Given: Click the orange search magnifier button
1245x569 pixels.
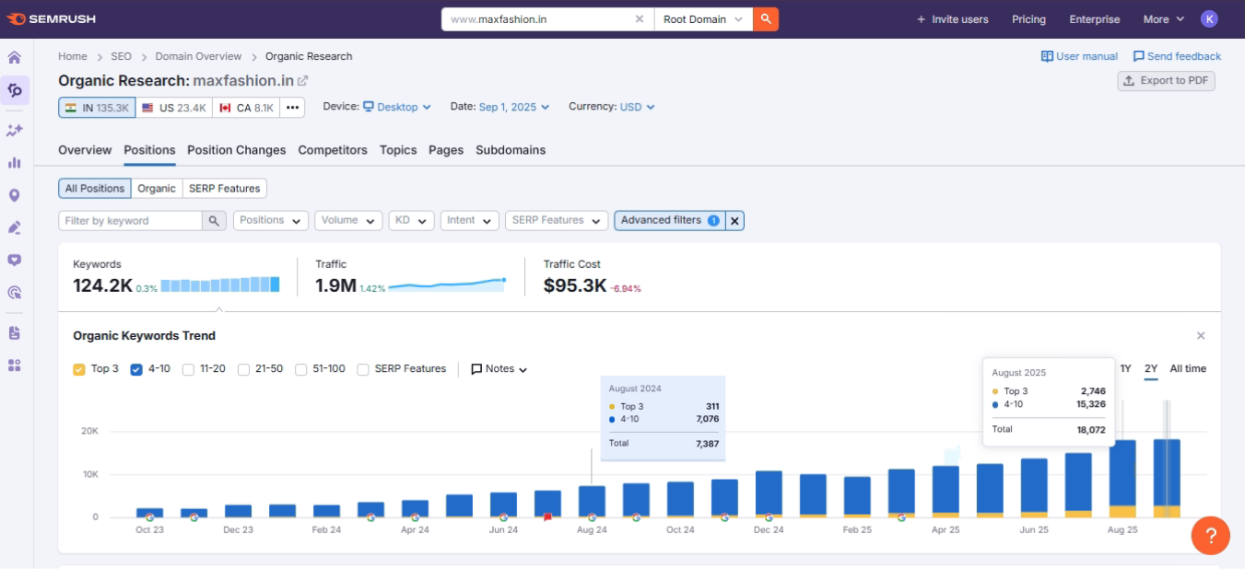Looking at the screenshot, I should point(765,19).
